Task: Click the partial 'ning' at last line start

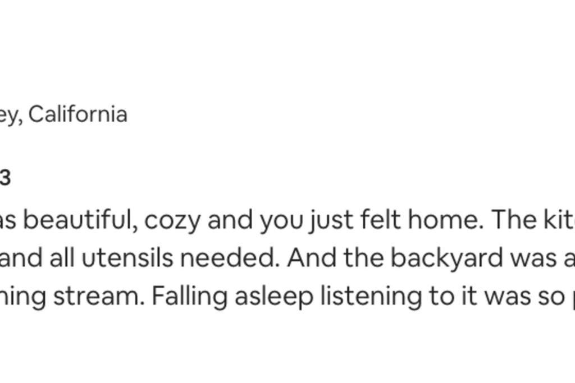Action: [23, 297]
